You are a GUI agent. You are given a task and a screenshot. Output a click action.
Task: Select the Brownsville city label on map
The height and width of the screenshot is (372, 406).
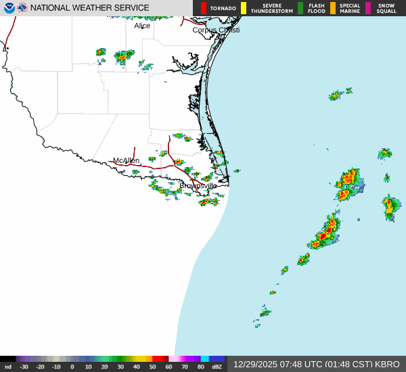[x=198, y=185]
